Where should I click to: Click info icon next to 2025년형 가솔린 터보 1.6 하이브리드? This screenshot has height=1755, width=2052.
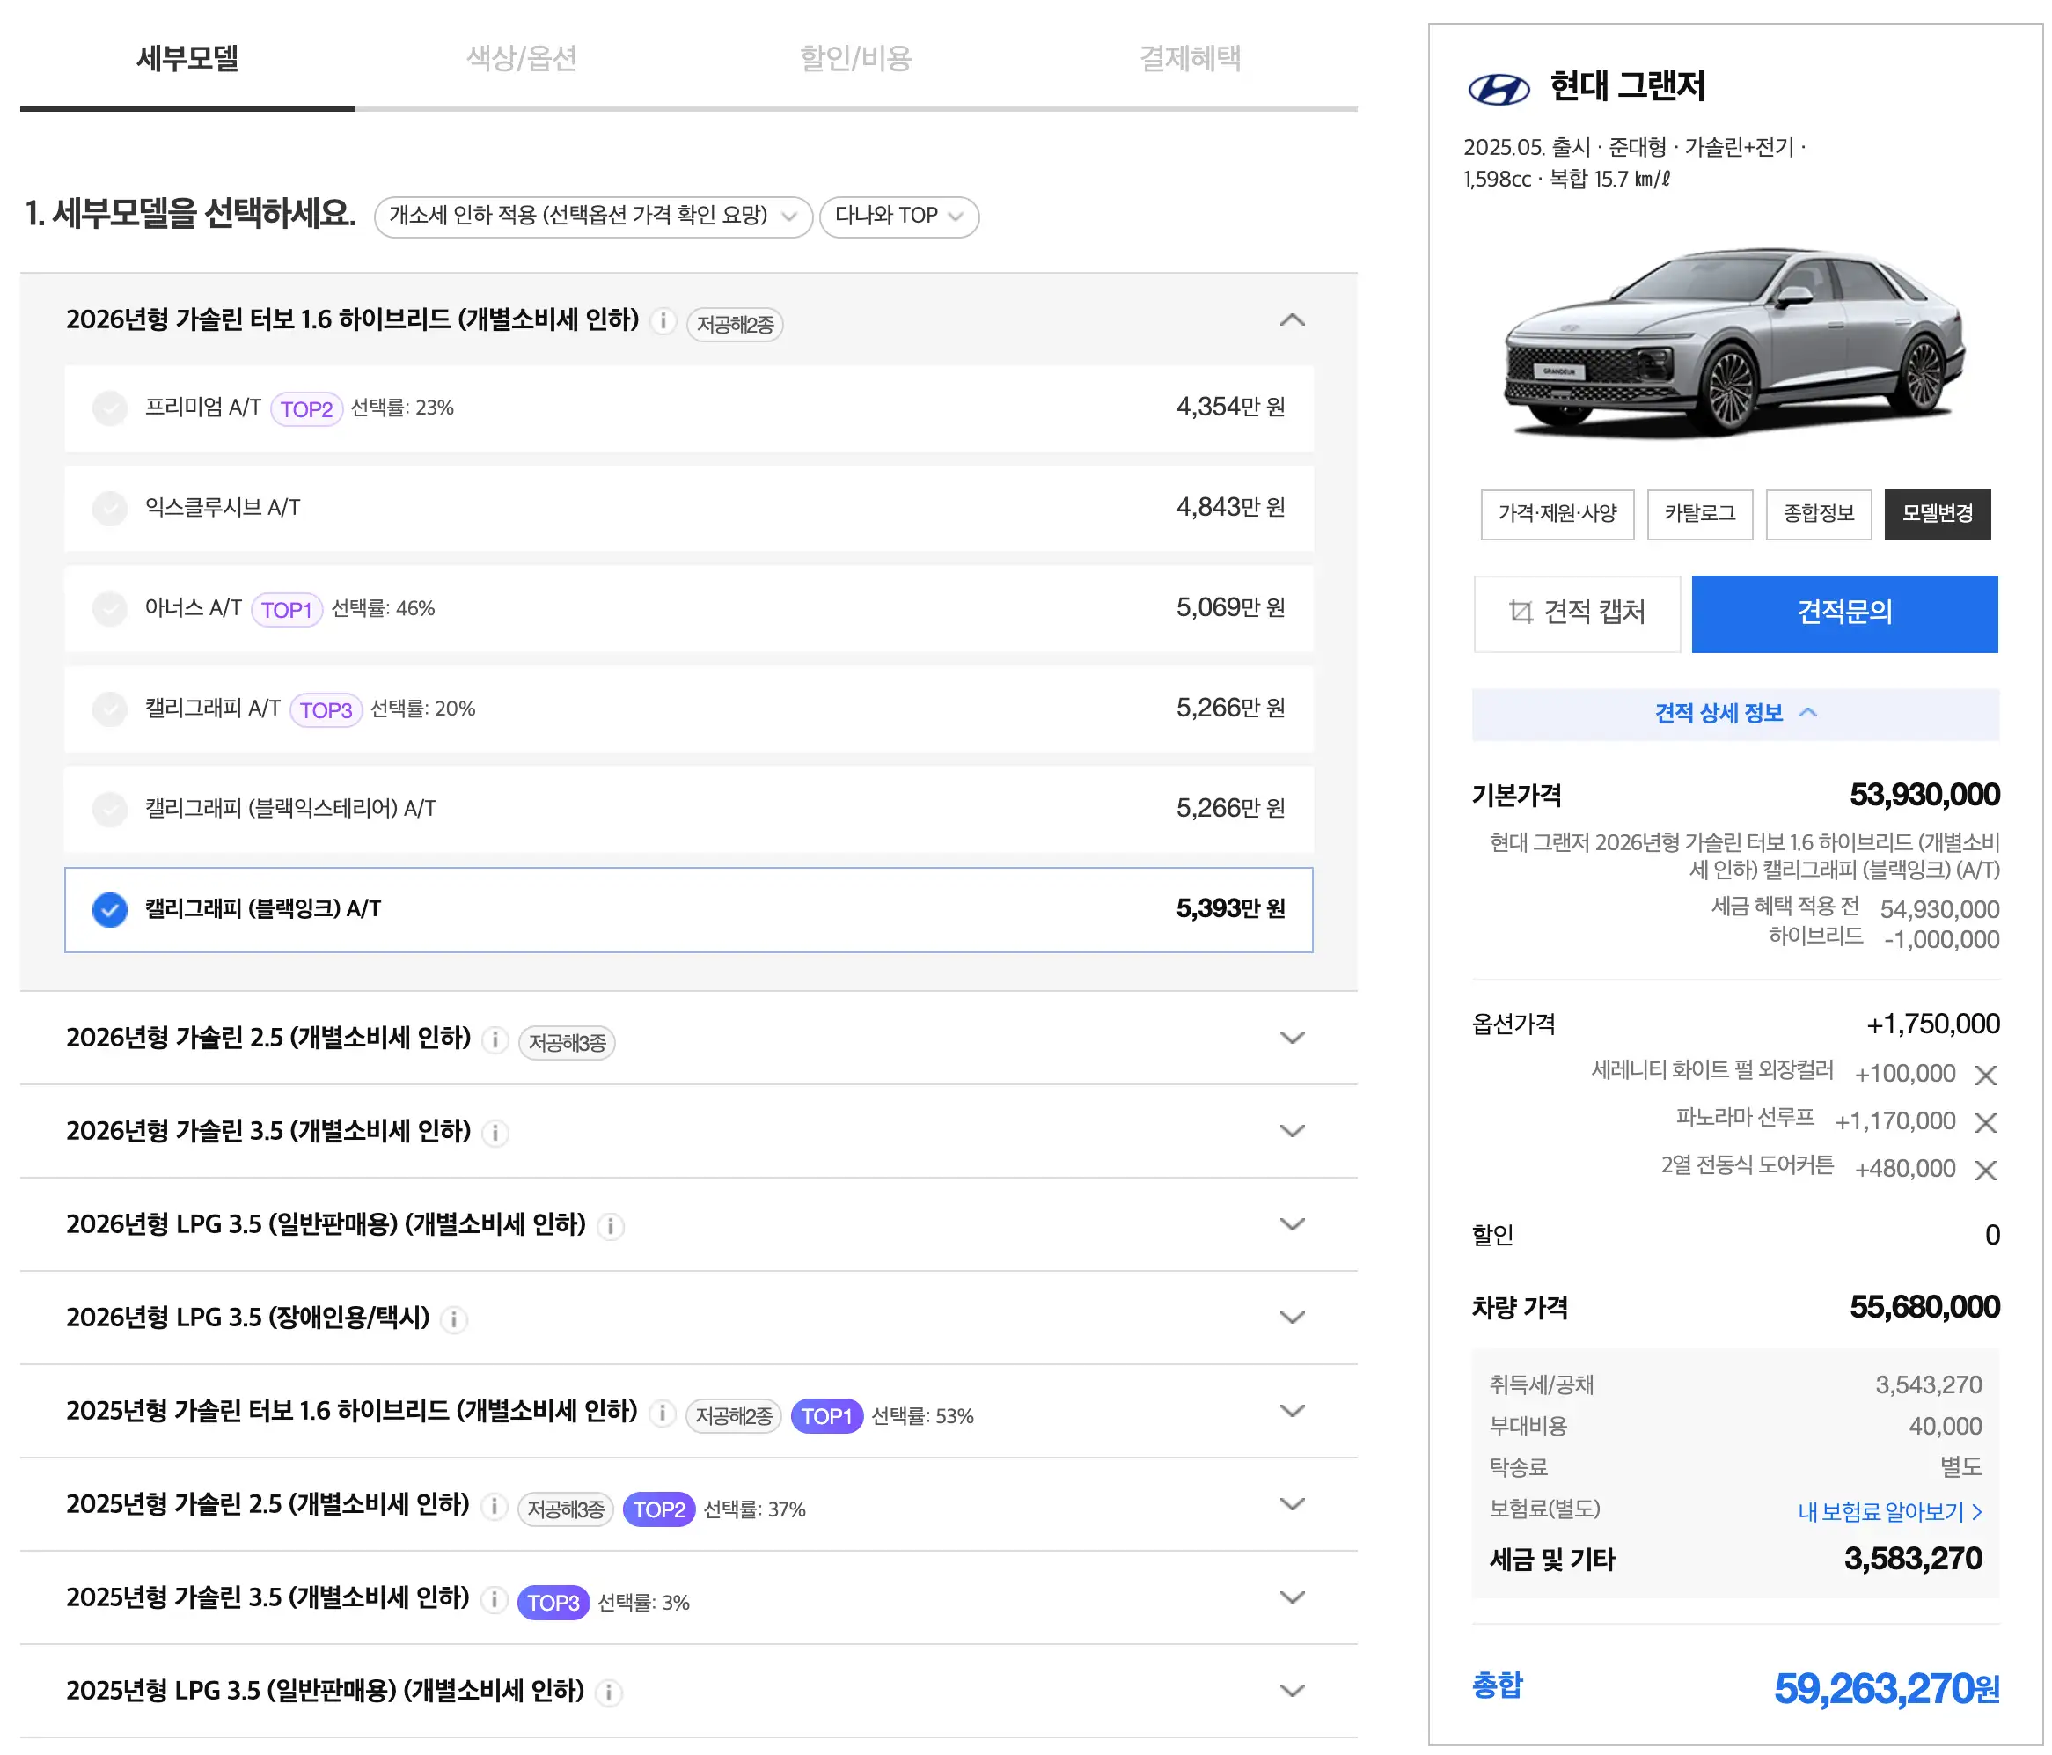[662, 1413]
